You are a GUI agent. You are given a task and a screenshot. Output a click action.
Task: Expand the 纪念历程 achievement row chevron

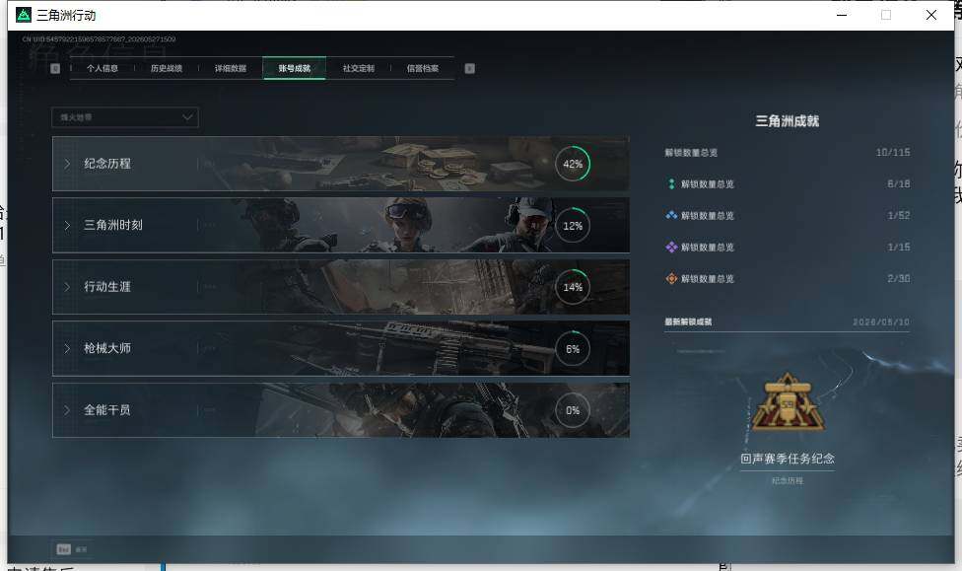(67, 164)
